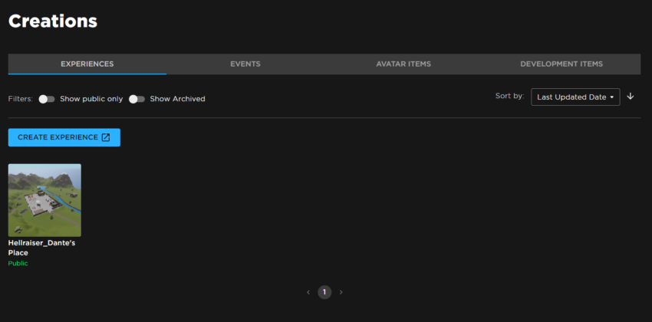Go to the previous page using left chevron
Viewport: 652px width, 322px height.
[308, 292]
